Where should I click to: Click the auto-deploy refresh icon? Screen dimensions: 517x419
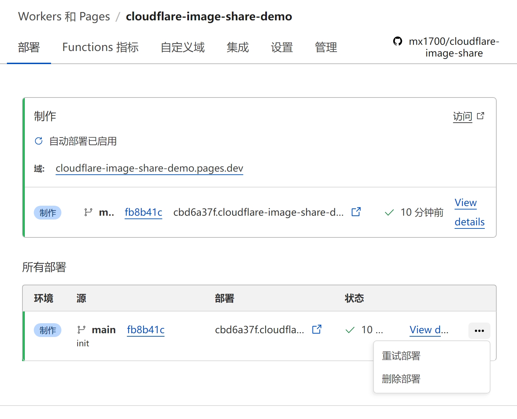[39, 141]
